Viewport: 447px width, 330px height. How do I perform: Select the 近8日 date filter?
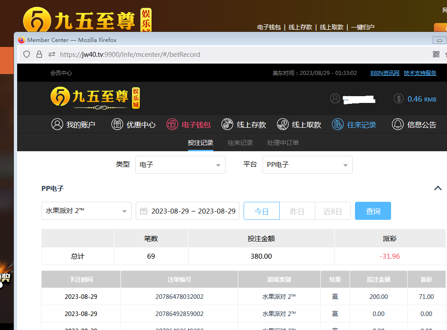(332, 211)
